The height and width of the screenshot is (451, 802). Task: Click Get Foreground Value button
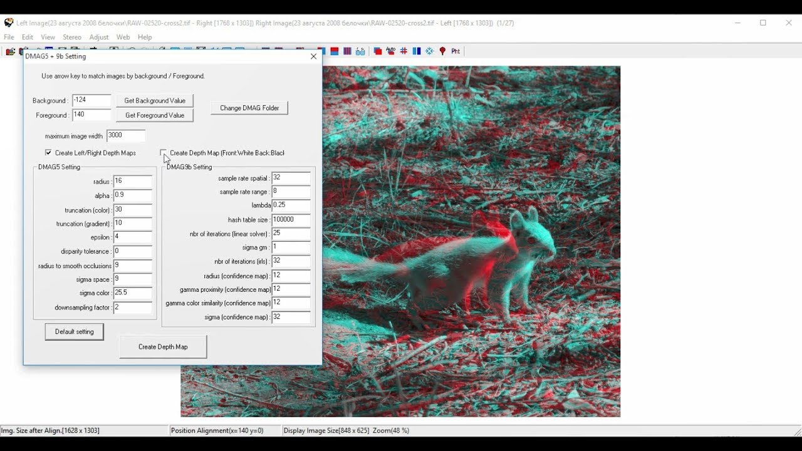(155, 115)
